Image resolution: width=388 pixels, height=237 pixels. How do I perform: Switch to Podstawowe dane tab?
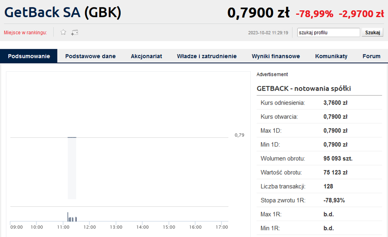pos(90,56)
